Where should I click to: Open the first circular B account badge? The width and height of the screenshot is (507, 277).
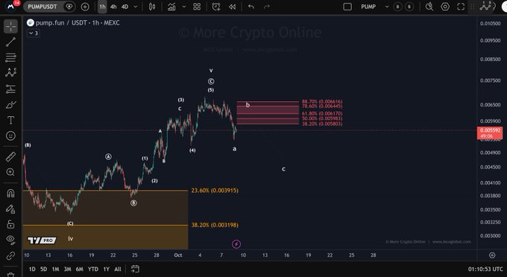397,7
